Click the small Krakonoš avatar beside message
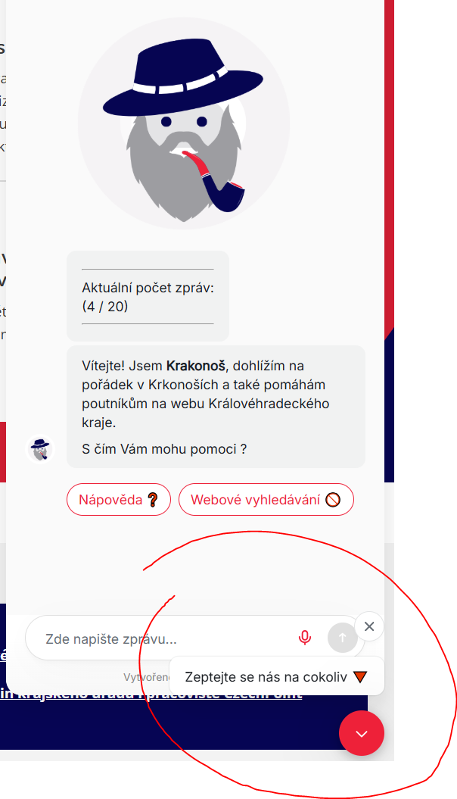The image size is (457, 799). pos(40,449)
